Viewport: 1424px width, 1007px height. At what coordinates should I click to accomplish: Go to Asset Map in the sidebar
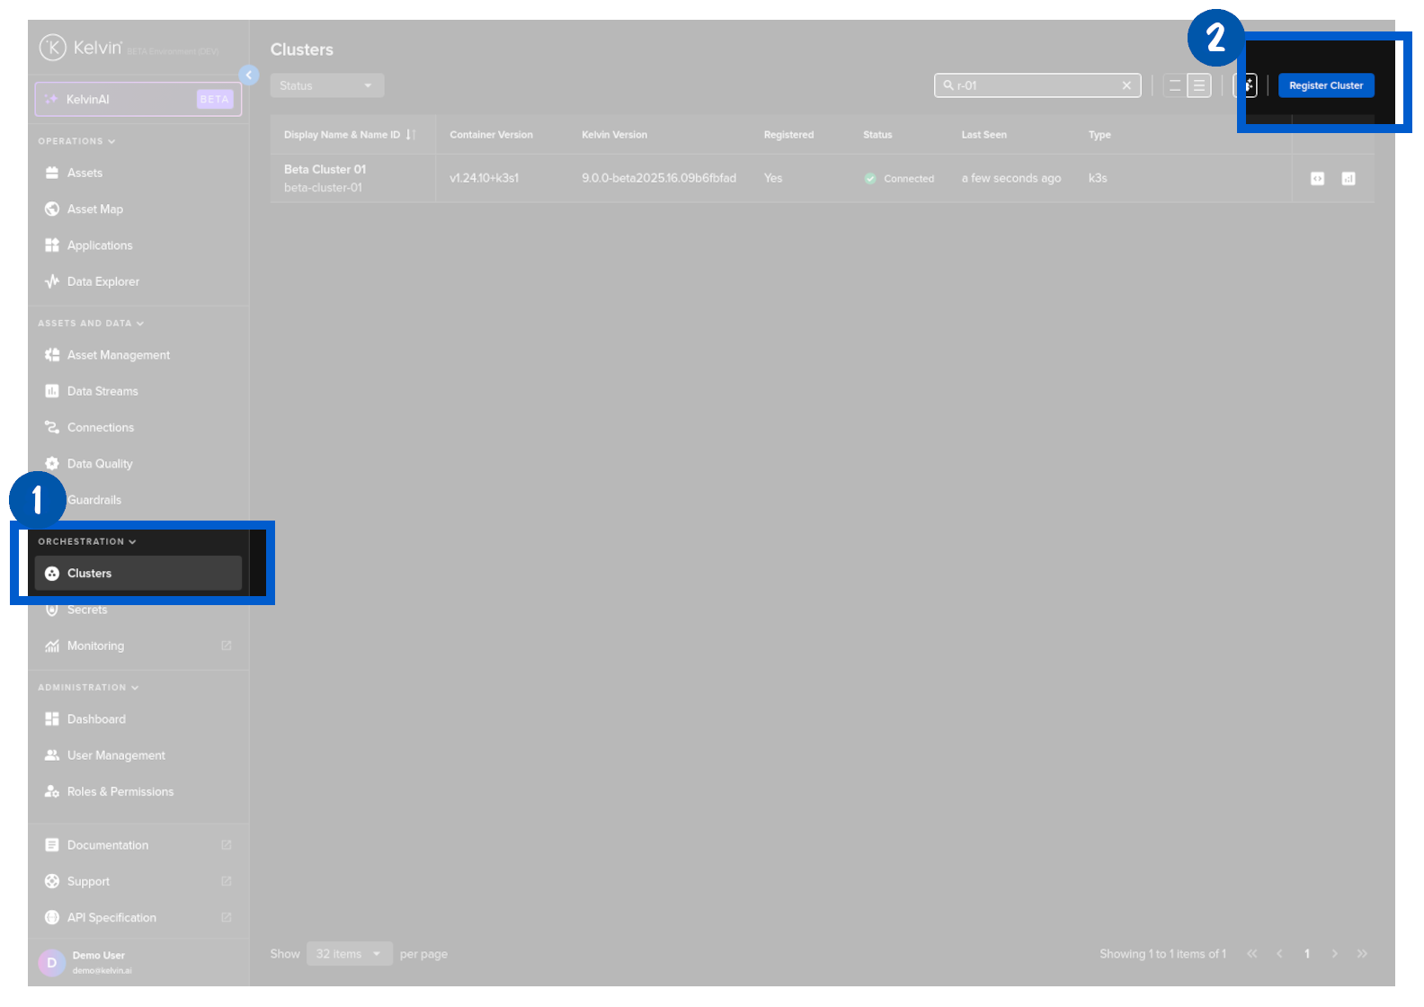pyautogui.click(x=94, y=209)
